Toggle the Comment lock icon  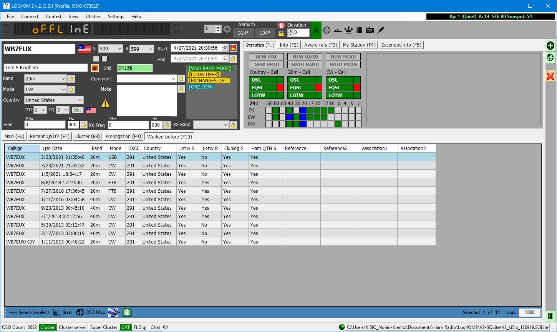pos(181,78)
